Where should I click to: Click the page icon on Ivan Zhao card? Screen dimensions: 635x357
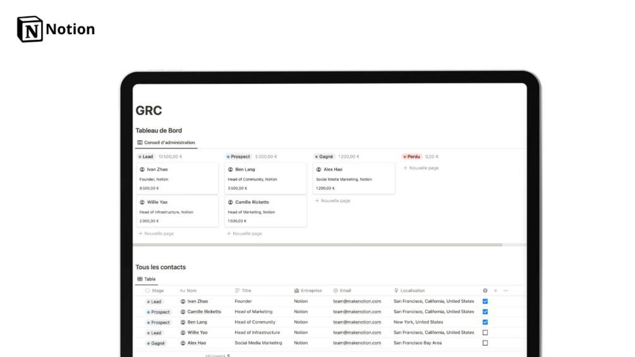pos(142,169)
